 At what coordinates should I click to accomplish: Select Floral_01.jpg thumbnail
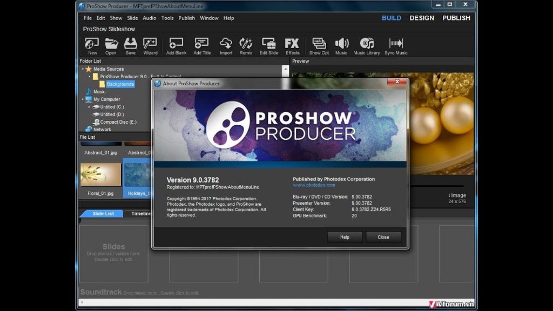point(100,174)
